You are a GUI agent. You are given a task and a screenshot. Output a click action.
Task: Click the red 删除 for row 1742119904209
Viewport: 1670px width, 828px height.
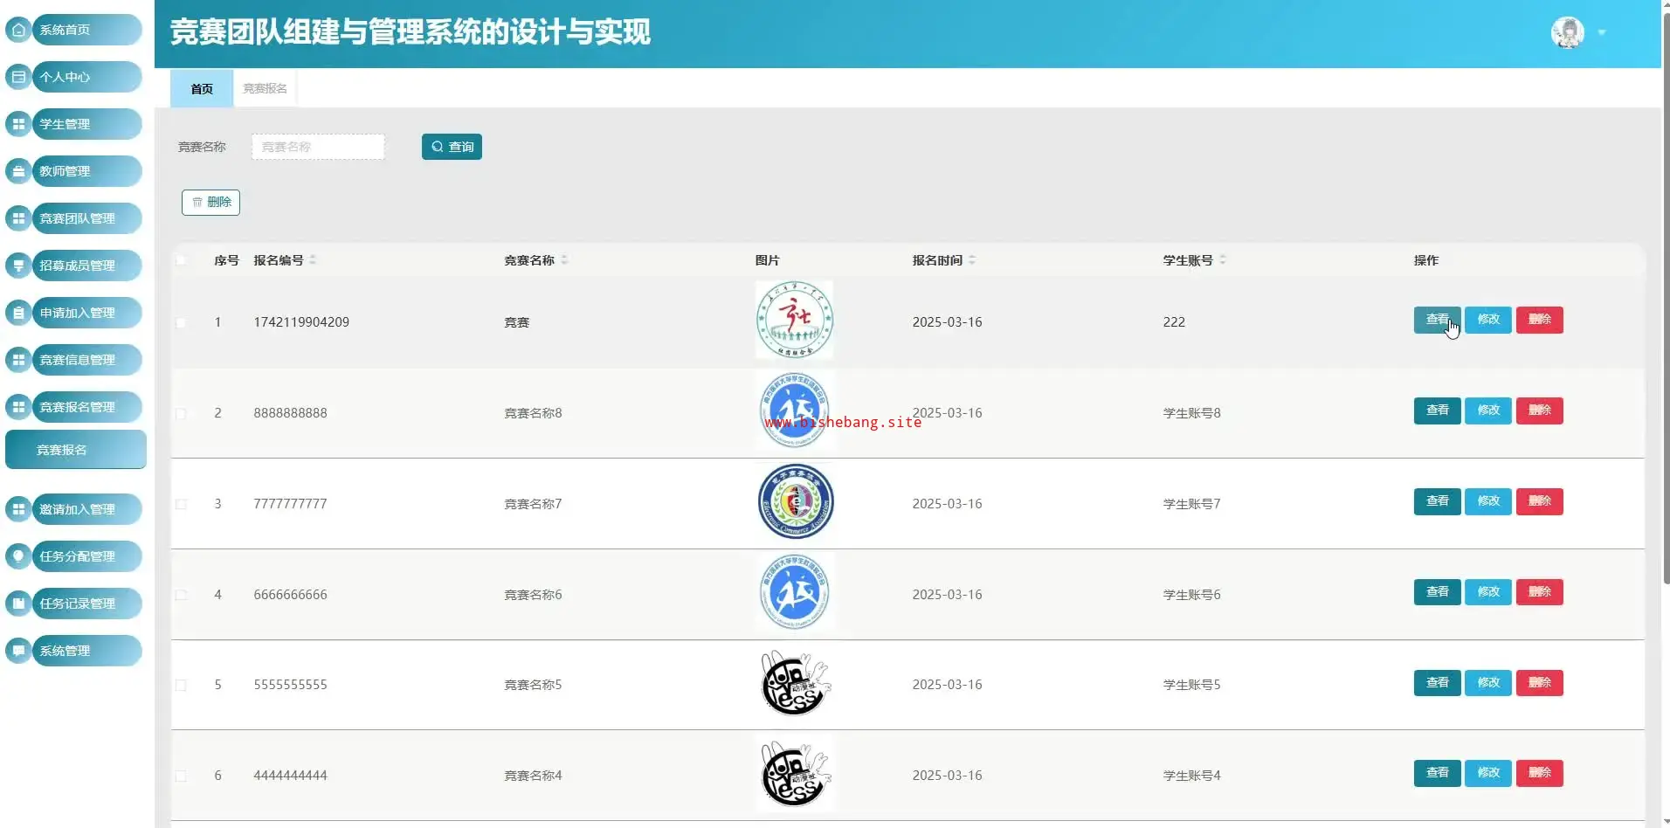click(x=1540, y=320)
